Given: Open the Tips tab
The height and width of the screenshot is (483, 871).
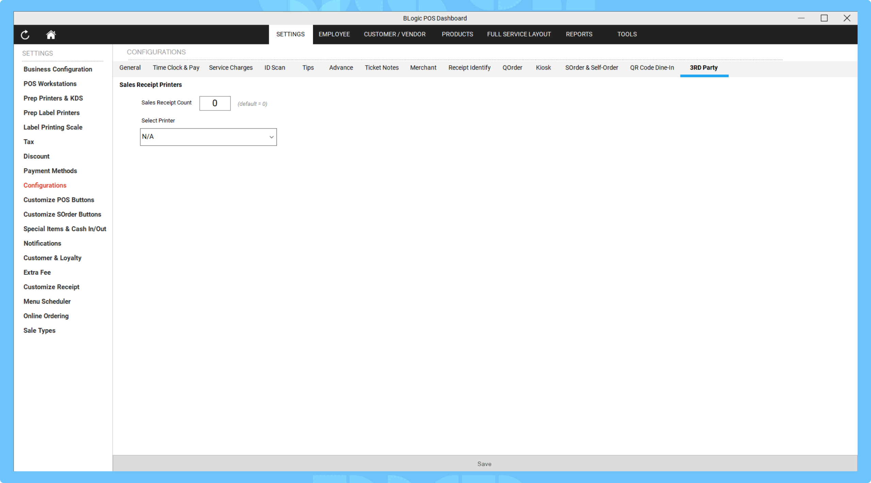Looking at the screenshot, I should [308, 68].
